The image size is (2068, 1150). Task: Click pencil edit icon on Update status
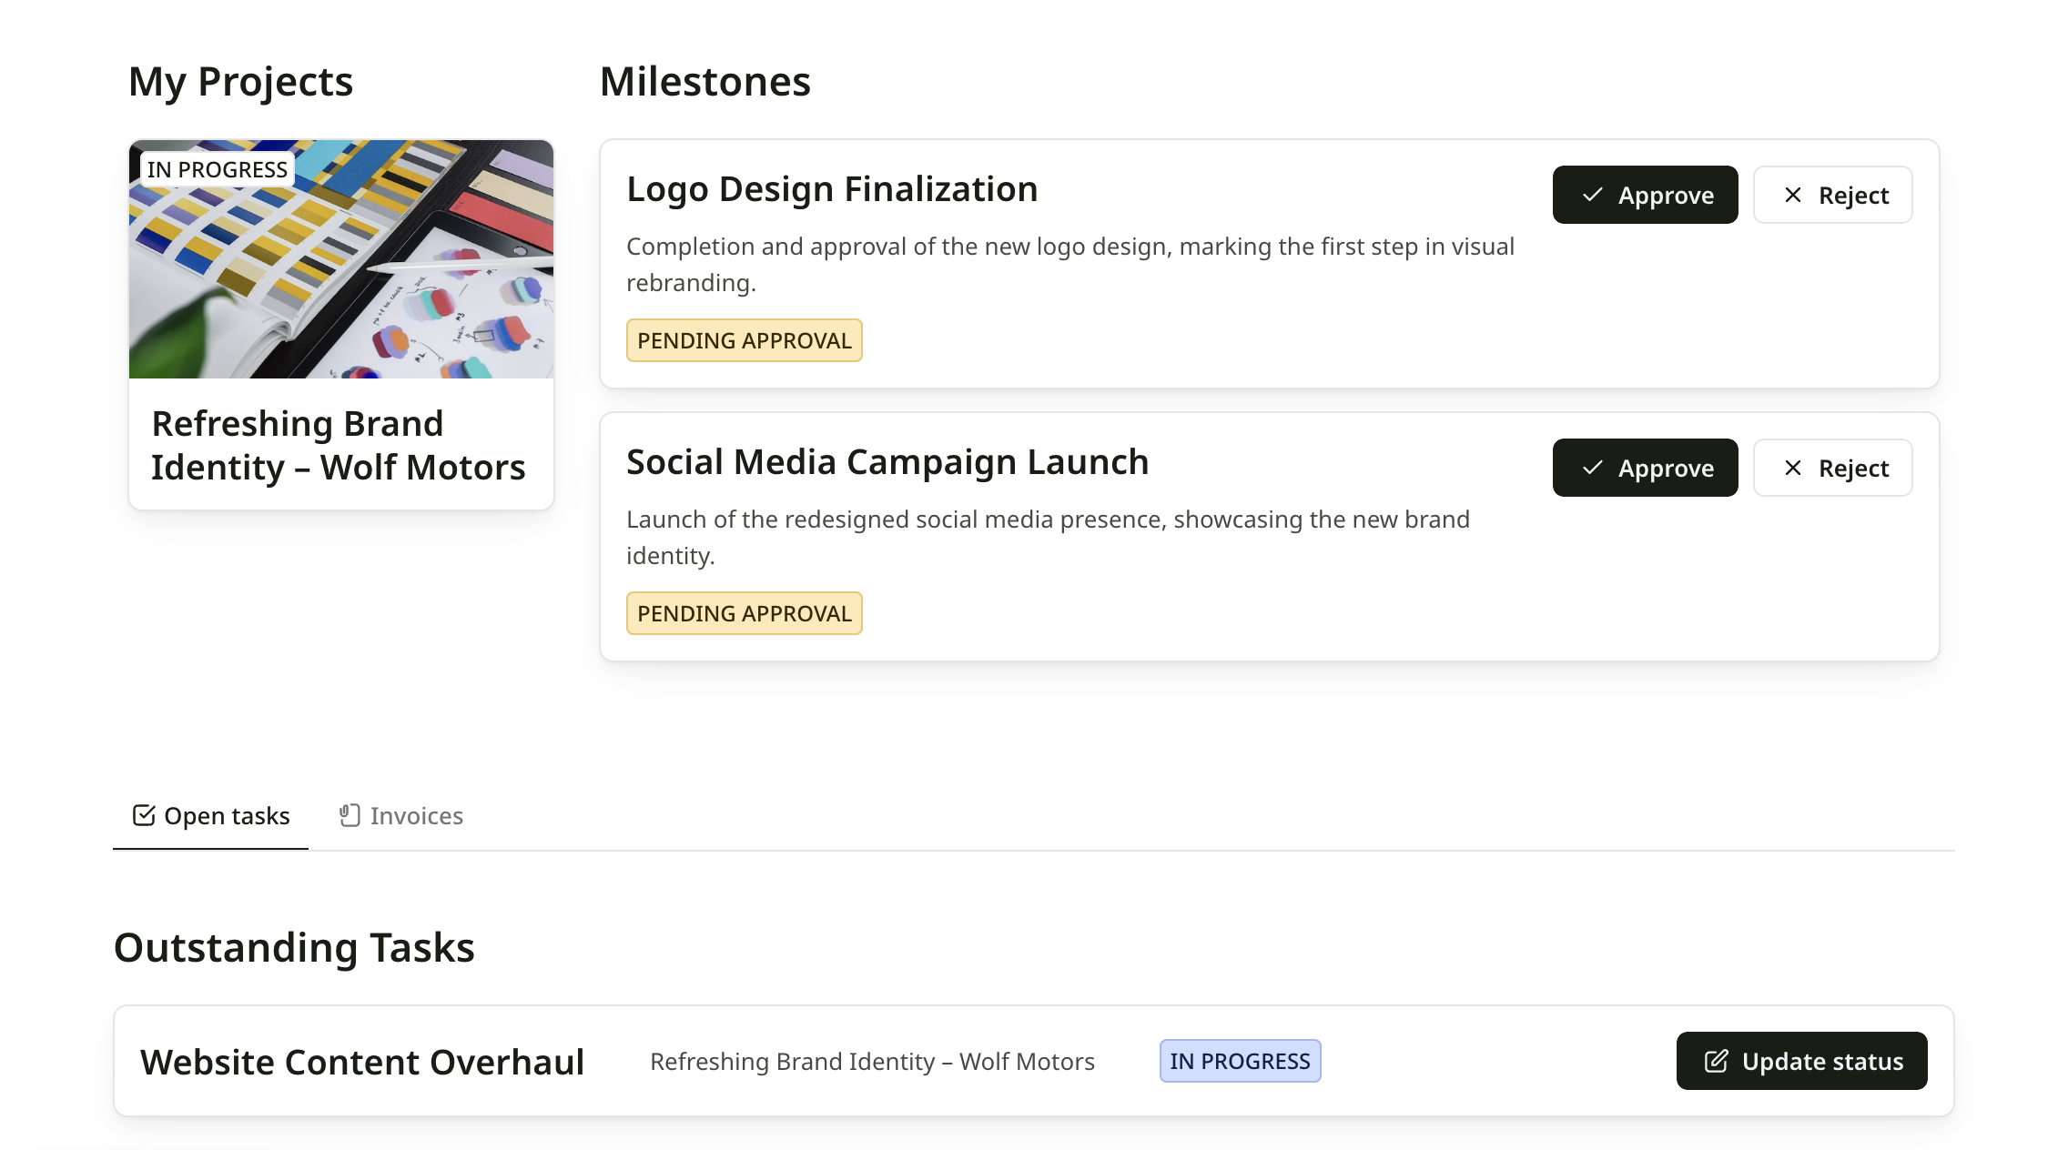tap(1716, 1061)
